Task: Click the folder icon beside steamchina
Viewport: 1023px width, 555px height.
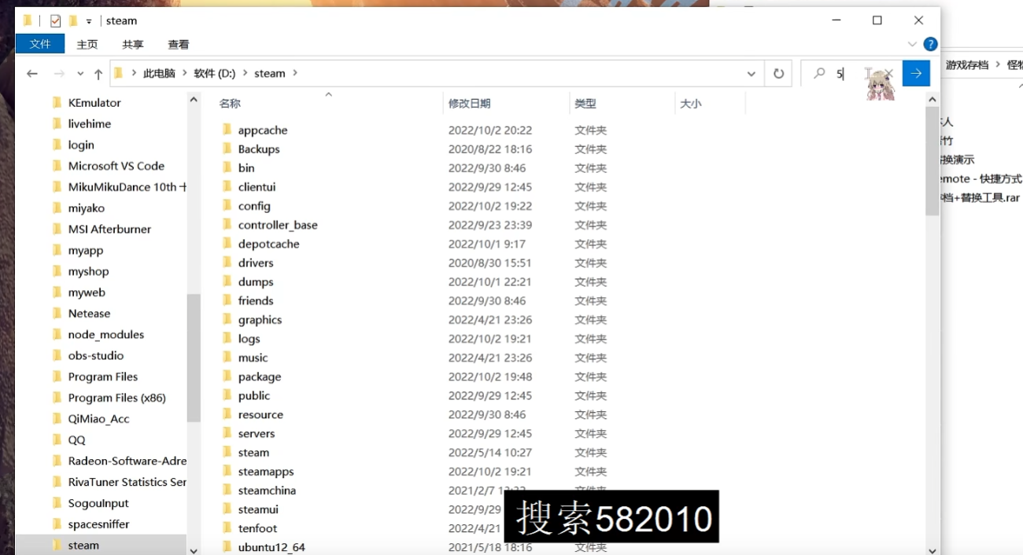Action: 227,490
